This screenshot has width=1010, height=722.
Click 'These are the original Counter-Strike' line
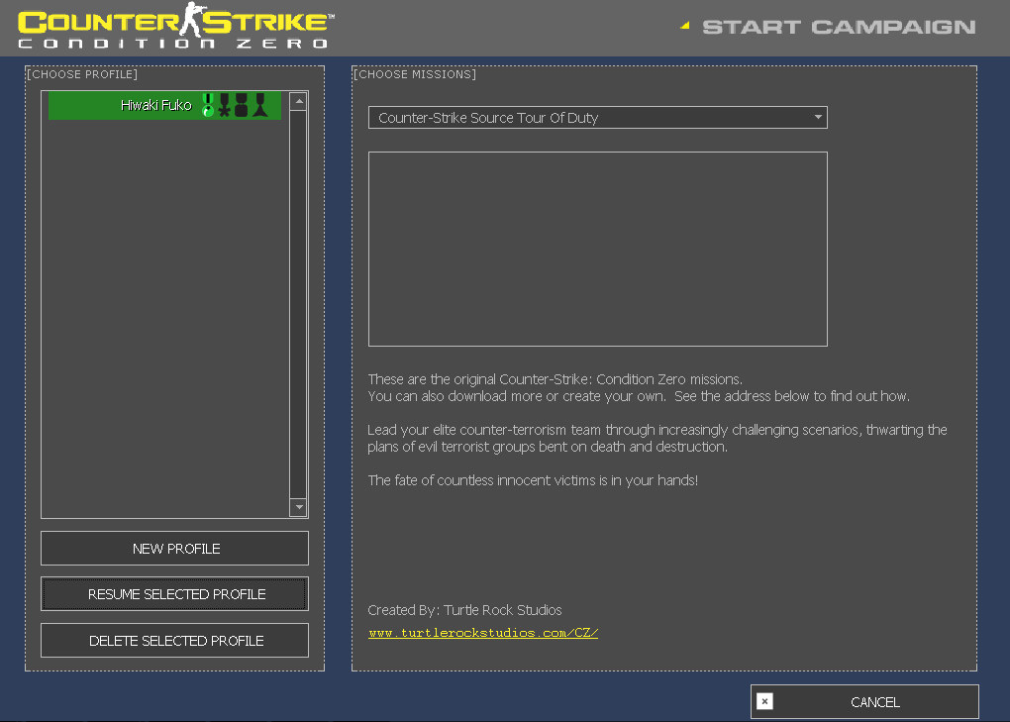coord(555,379)
